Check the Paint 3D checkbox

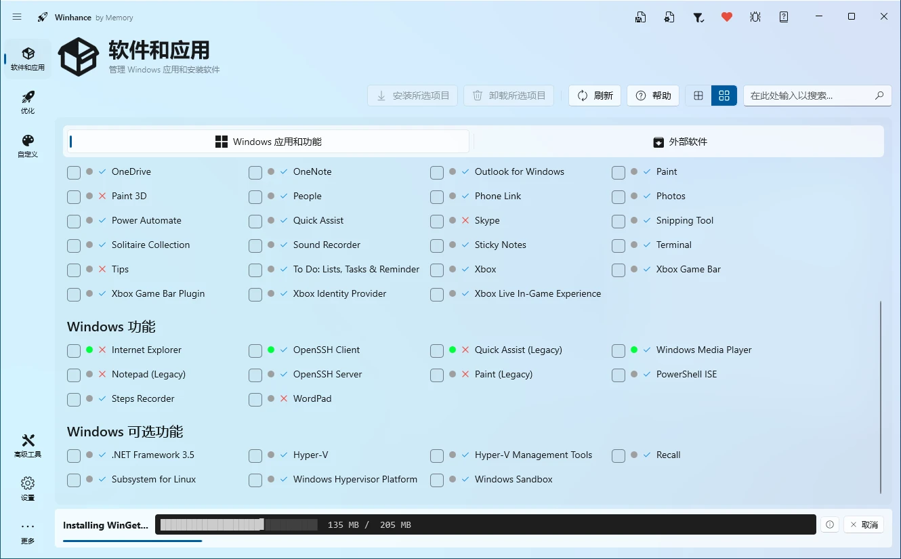[74, 196]
